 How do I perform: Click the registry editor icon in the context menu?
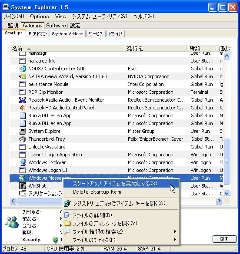pos(67,204)
